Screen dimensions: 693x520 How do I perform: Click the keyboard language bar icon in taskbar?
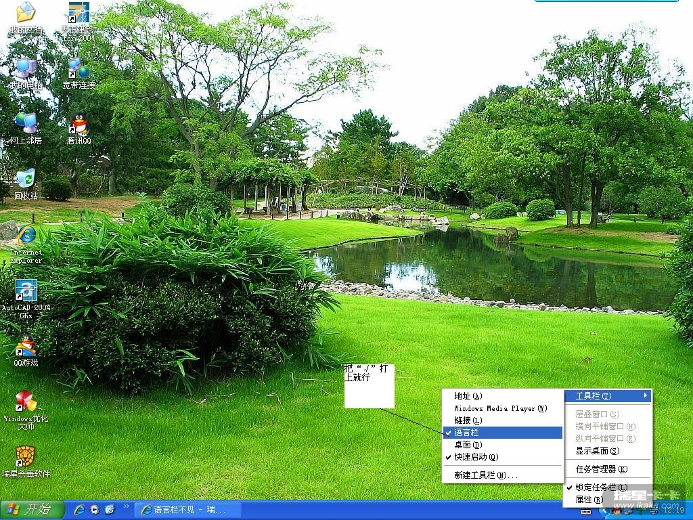pyautogui.click(x=586, y=512)
